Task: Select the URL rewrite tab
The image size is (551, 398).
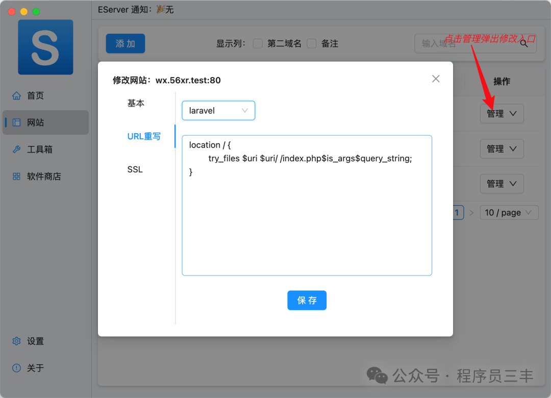Action: coord(144,136)
